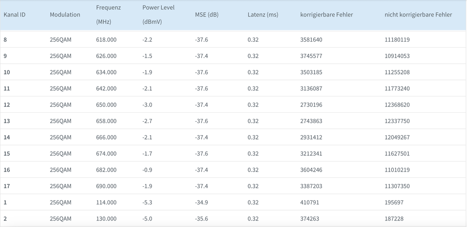Click frequency value 642.000
This screenshot has height=227, width=467.
[x=106, y=88]
